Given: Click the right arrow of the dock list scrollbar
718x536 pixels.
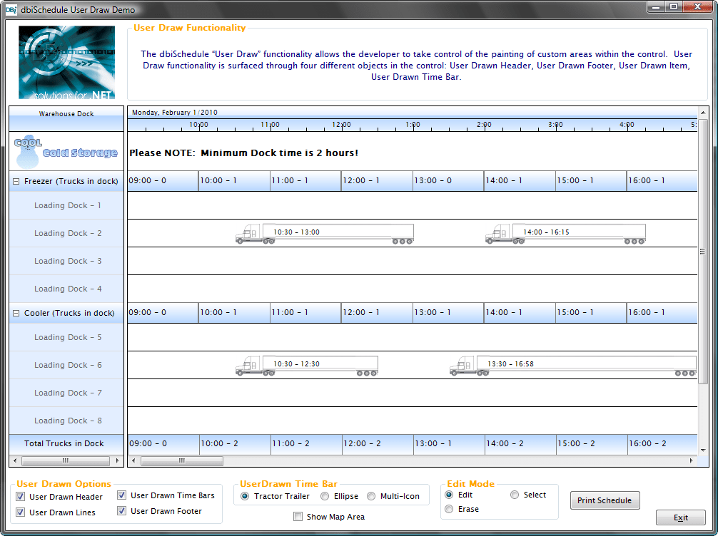Looking at the screenshot, I should pyautogui.click(x=118, y=460).
